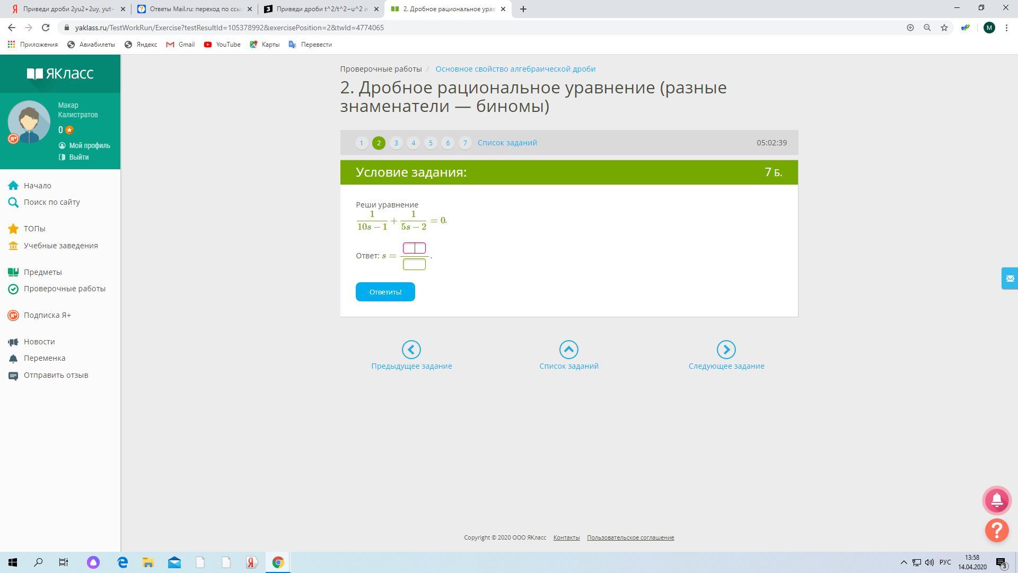1018x573 pixels.
Task: Click the YaKlass logo
Action: pos(60,73)
